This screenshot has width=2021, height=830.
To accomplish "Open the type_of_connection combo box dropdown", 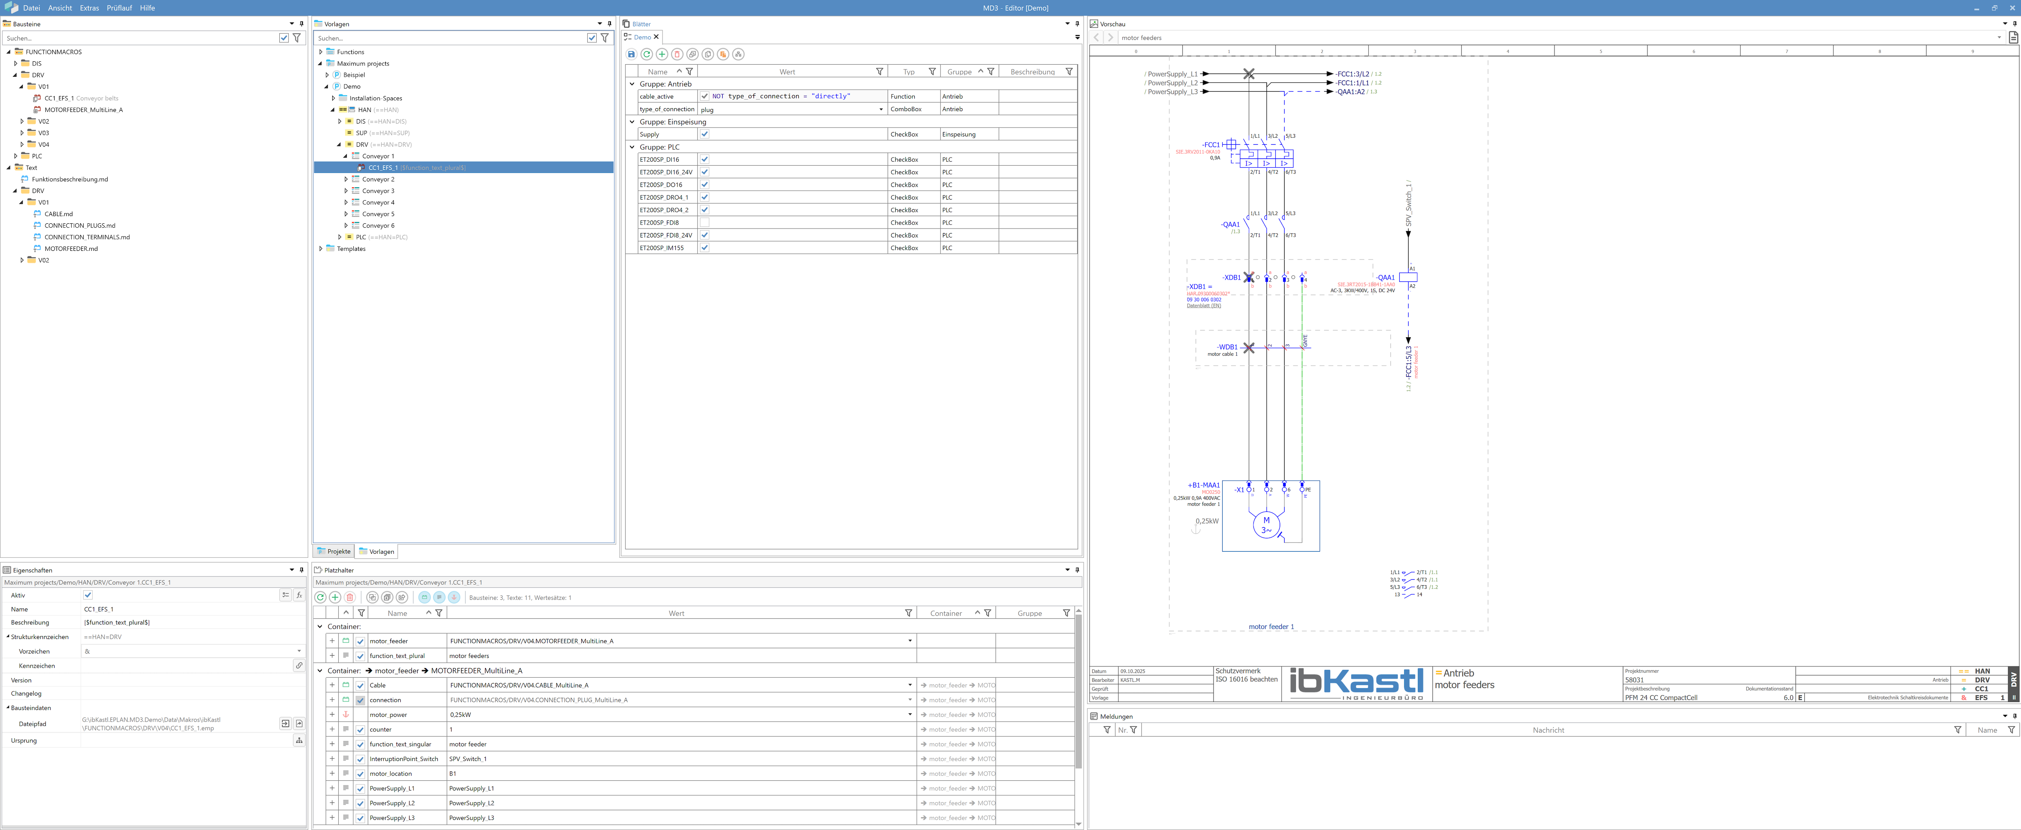I will pyautogui.click(x=880, y=110).
